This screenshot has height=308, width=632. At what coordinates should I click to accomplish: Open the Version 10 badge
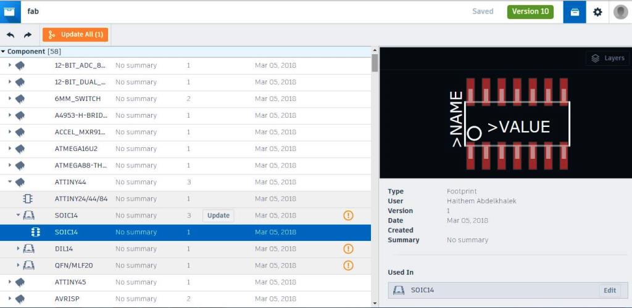pyautogui.click(x=530, y=12)
